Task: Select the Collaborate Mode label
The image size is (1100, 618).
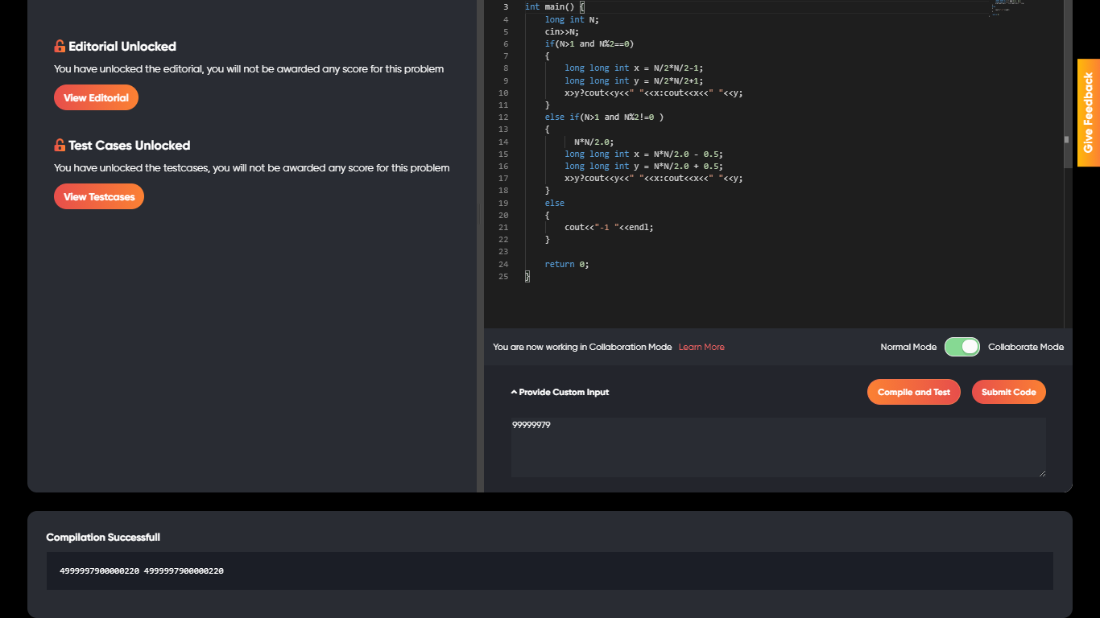Action: pyautogui.click(x=1025, y=348)
